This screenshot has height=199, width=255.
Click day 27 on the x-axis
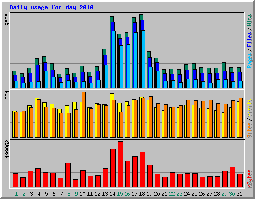(x=209, y=194)
